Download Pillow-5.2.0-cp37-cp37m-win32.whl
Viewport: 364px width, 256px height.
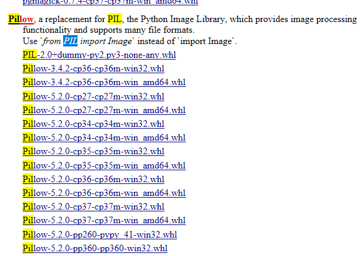pyautogui.click(x=94, y=207)
